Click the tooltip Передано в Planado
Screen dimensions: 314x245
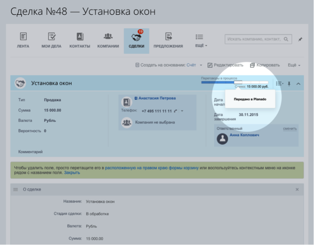point(250,99)
